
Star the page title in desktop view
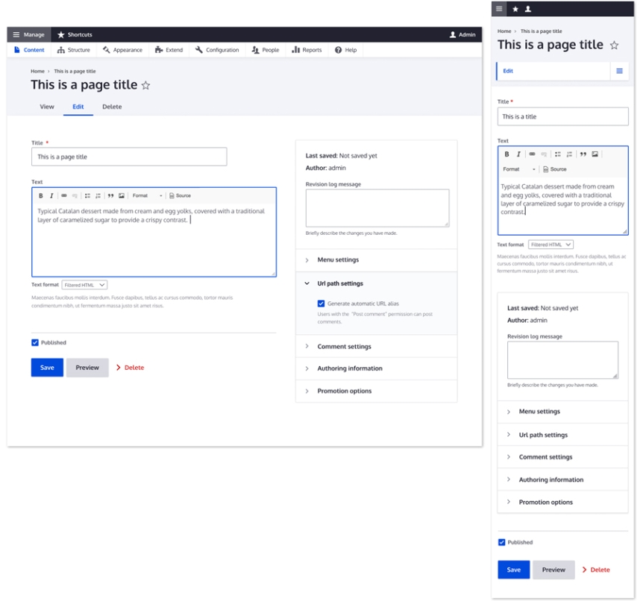click(x=145, y=86)
